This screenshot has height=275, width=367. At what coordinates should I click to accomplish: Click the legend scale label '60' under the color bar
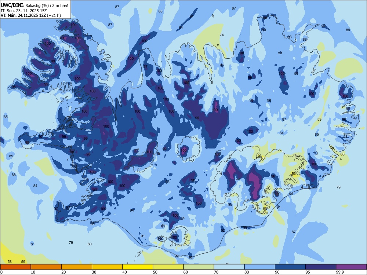[x=186, y=272]
